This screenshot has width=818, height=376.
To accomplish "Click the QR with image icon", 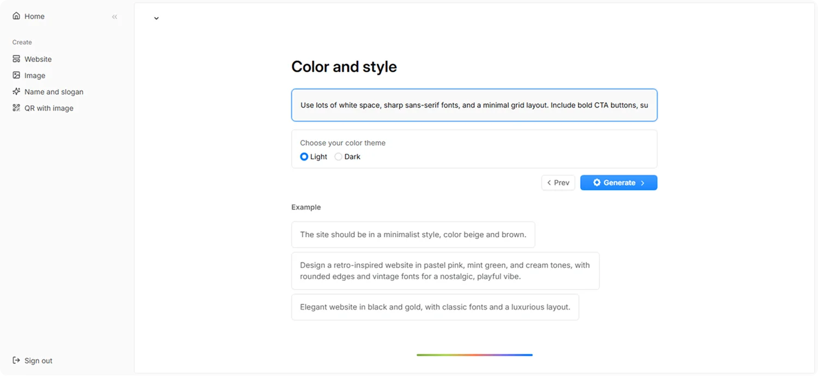I will [16, 108].
